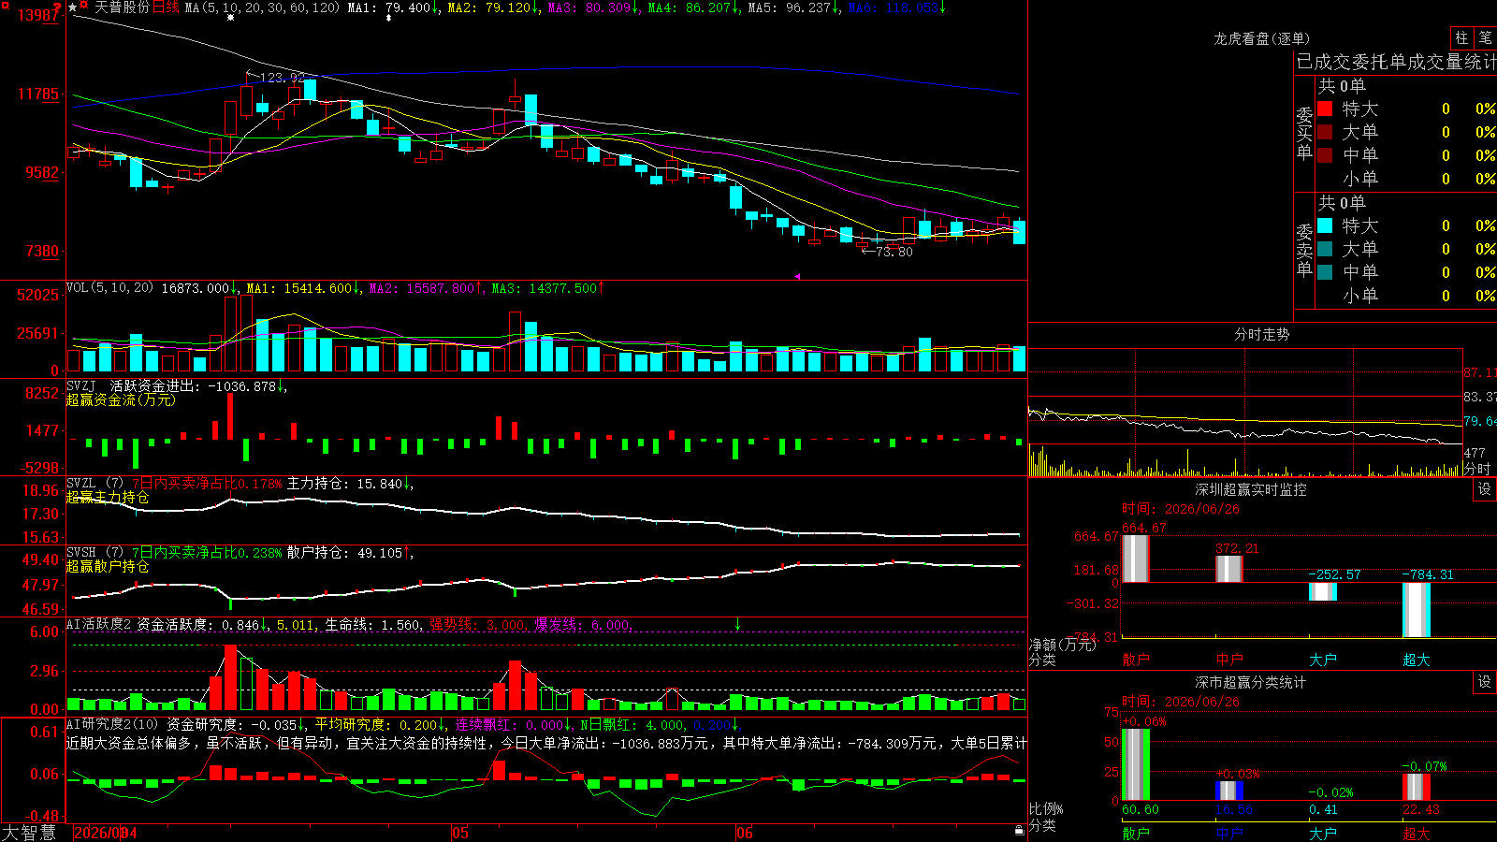Click the red marker icon before 天普股份
This screenshot has width=1497, height=842.
pos(84,7)
